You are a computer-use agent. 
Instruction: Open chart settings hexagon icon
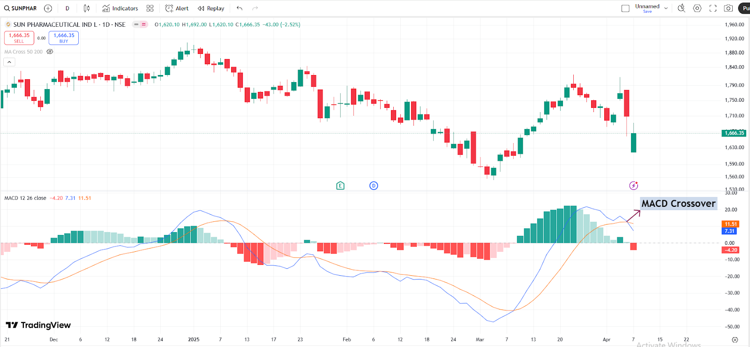(x=697, y=8)
